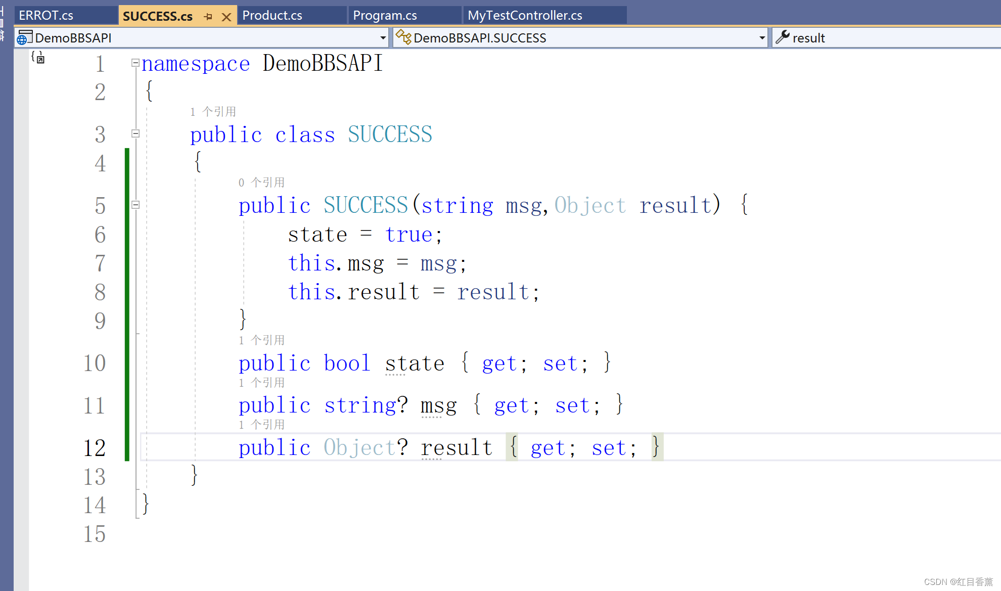Open the DemoBBSAPI project dropdown
The image size is (1001, 591).
(x=382, y=37)
